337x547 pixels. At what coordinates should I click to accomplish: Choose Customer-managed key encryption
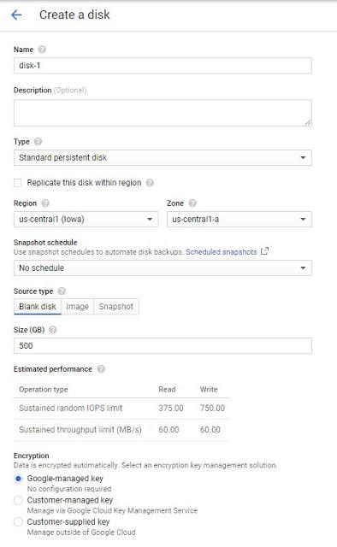(x=18, y=500)
